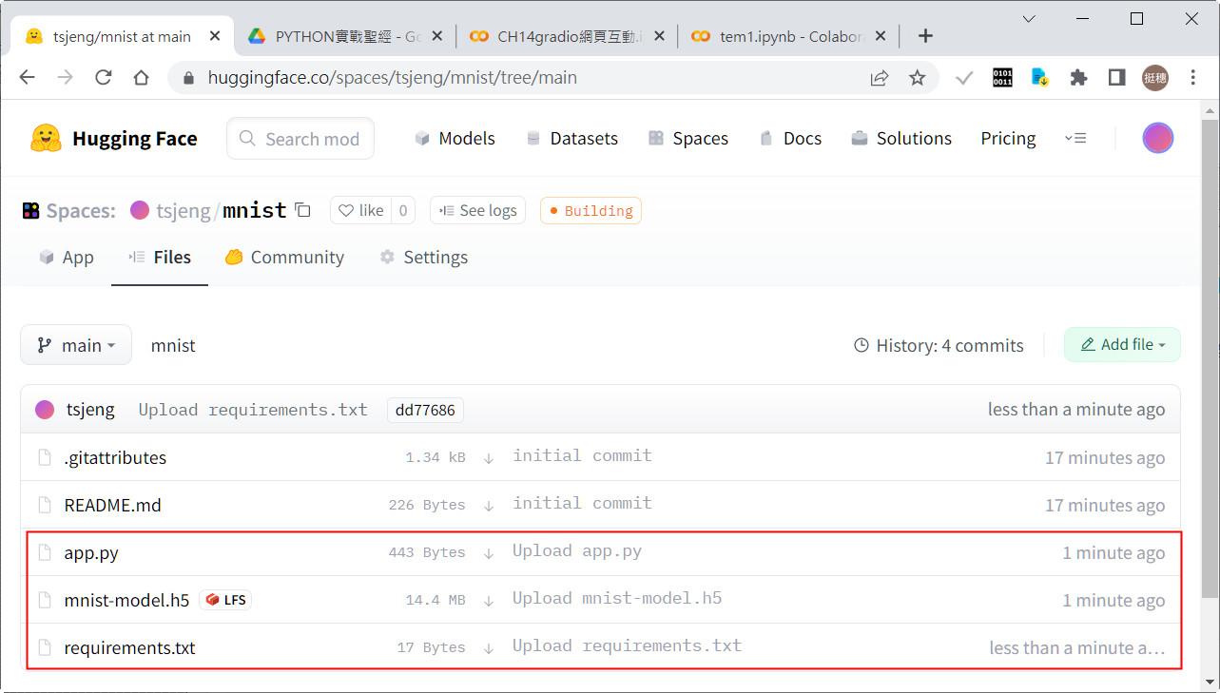Download the .gitattributes file via arrow
Viewport: 1220px width, 693px height.
pyautogui.click(x=489, y=458)
